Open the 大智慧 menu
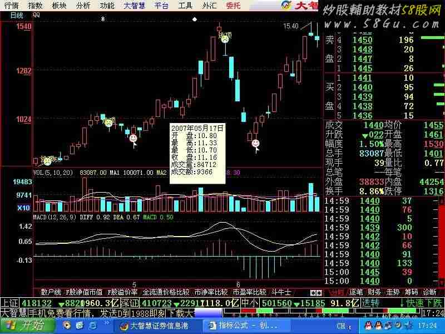This screenshot has width=445, height=334. [134, 6]
